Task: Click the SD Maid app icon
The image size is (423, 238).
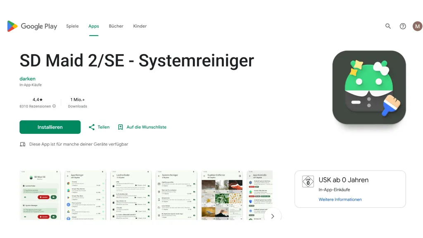Action: point(369,87)
